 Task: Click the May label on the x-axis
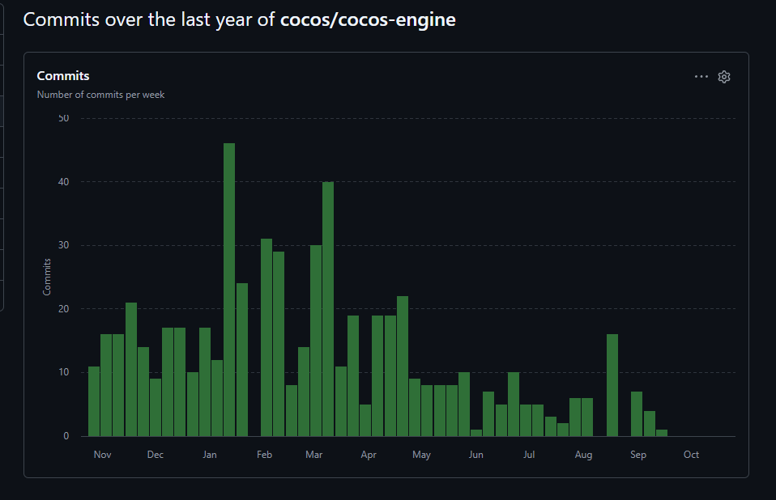click(x=421, y=455)
